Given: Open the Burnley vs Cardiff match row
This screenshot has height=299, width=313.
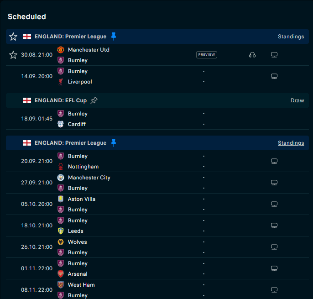Looking at the screenshot, I should pyautogui.click(x=137, y=119).
